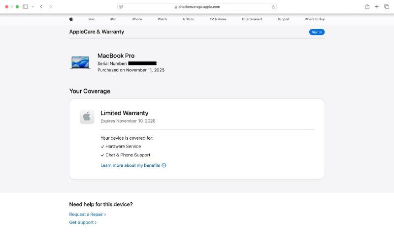Click the Limited Warranty Apple icon
The image size is (394, 246).
[87, 117]
